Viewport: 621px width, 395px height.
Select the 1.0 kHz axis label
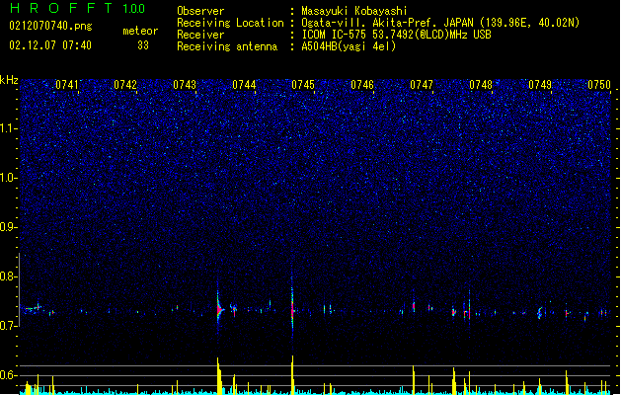[9, 178]
